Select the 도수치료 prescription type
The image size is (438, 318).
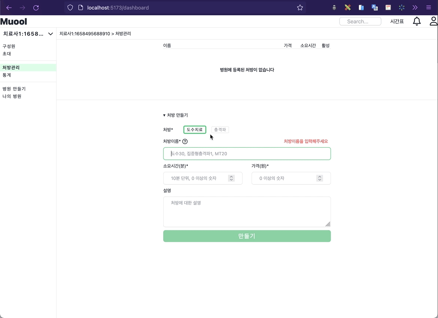coord(195,130)
